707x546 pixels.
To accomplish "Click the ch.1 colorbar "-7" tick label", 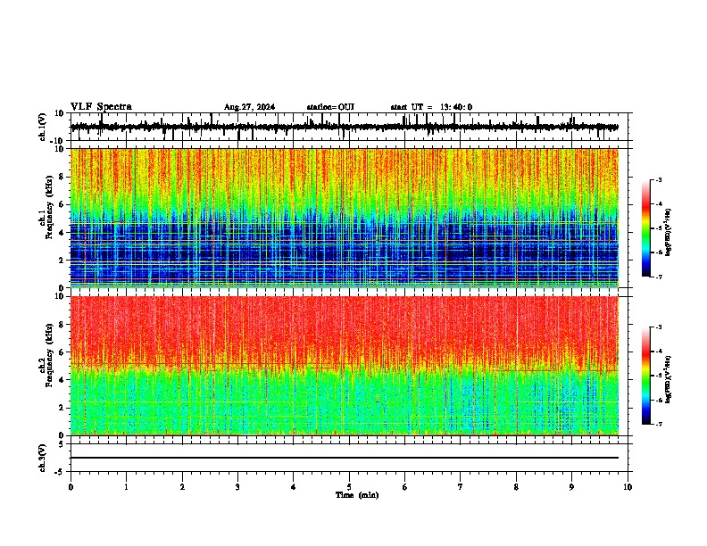I will click(658, 277).
